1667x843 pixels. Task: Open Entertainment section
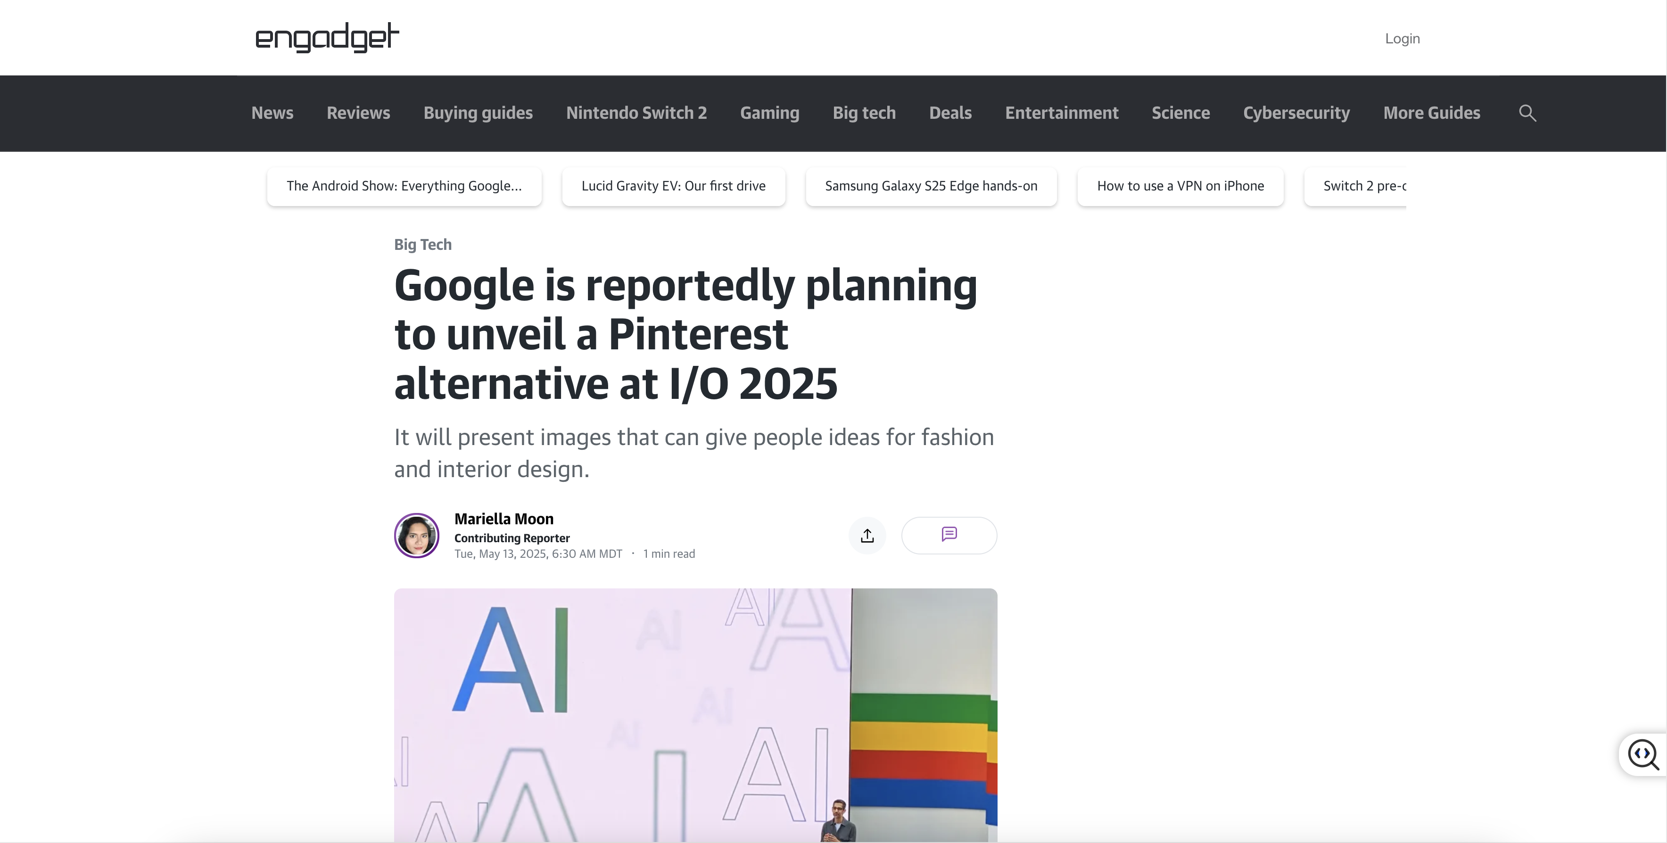click(1061, 113)
